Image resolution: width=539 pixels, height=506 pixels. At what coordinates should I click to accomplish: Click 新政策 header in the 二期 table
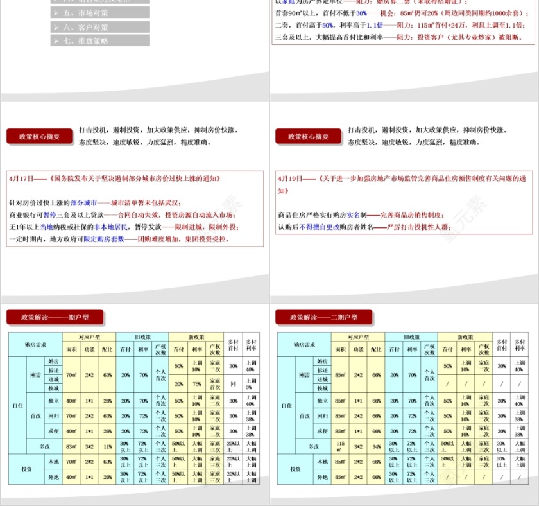[466, 336]
